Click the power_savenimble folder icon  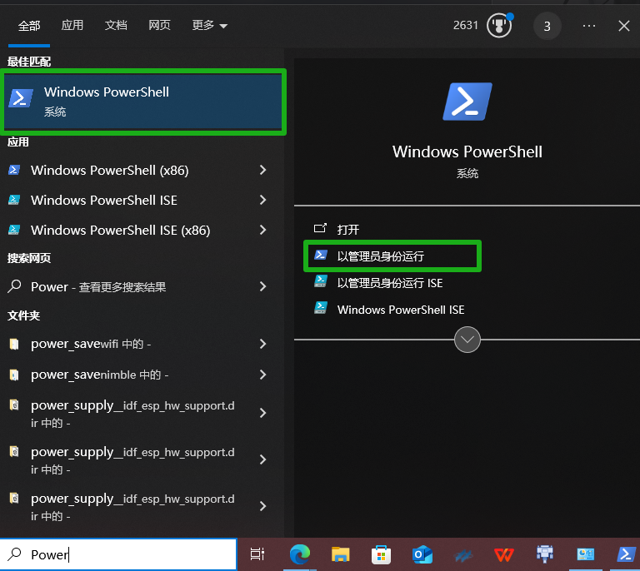point(14,375)
